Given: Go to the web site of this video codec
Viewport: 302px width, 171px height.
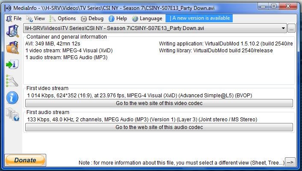Looking at the screenshot, I should [159, 103].
